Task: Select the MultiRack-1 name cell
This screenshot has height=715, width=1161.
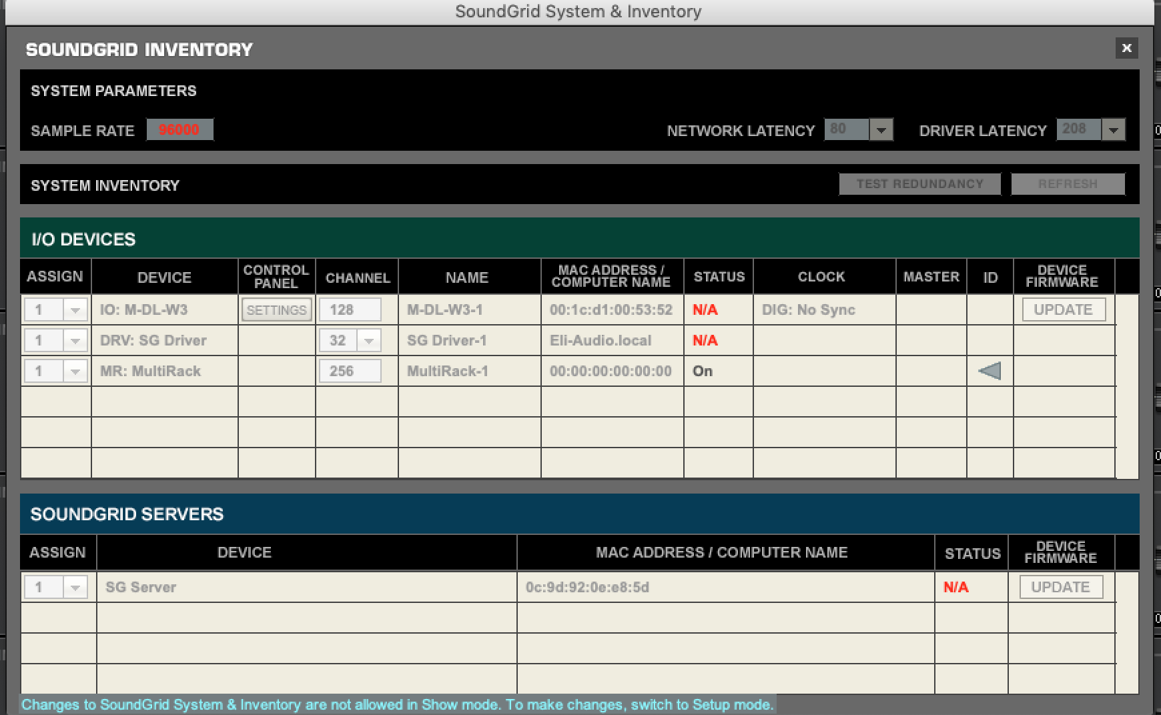Action: tap(470, 371)
